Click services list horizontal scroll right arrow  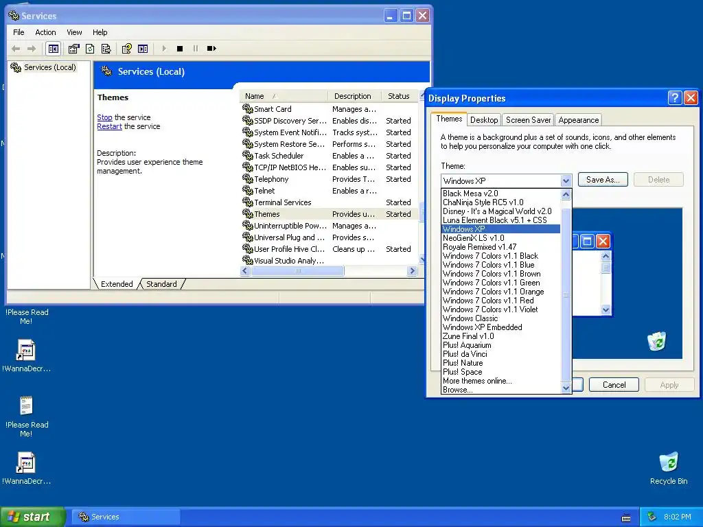coord(412,270)
